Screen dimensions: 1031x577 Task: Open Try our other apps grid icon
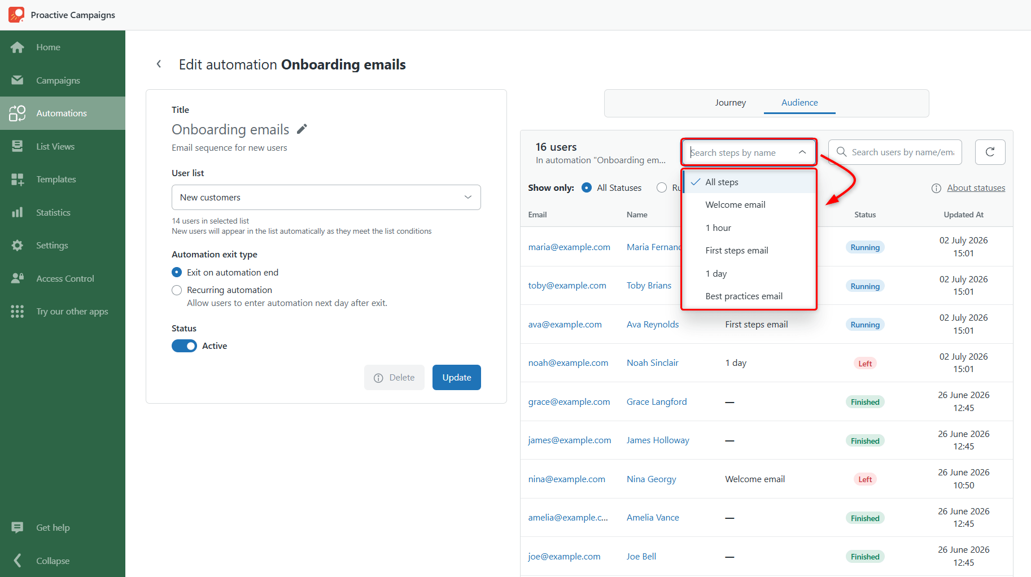click(x=18, y=312)
